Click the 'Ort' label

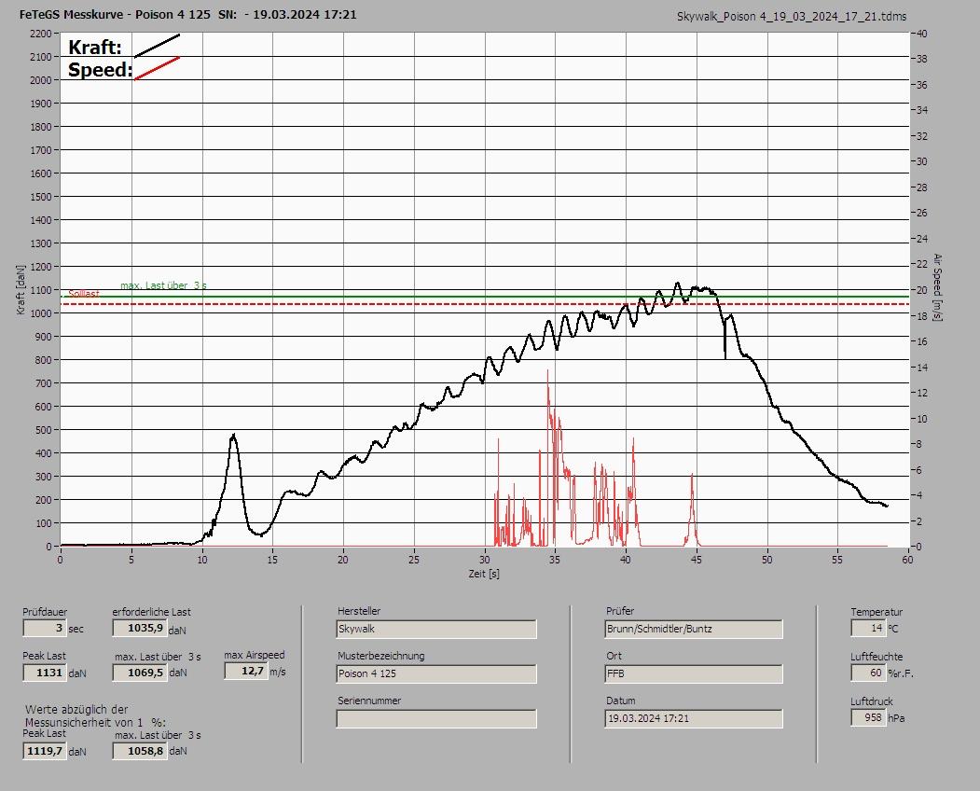(x=614, y=656)
